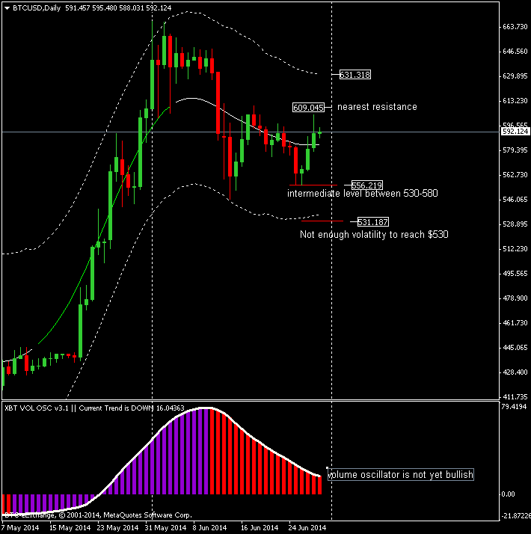Select 'volume oscillator is not yet bullish' label
Viewport: 531px width, 534px height.
click(401, 475)
